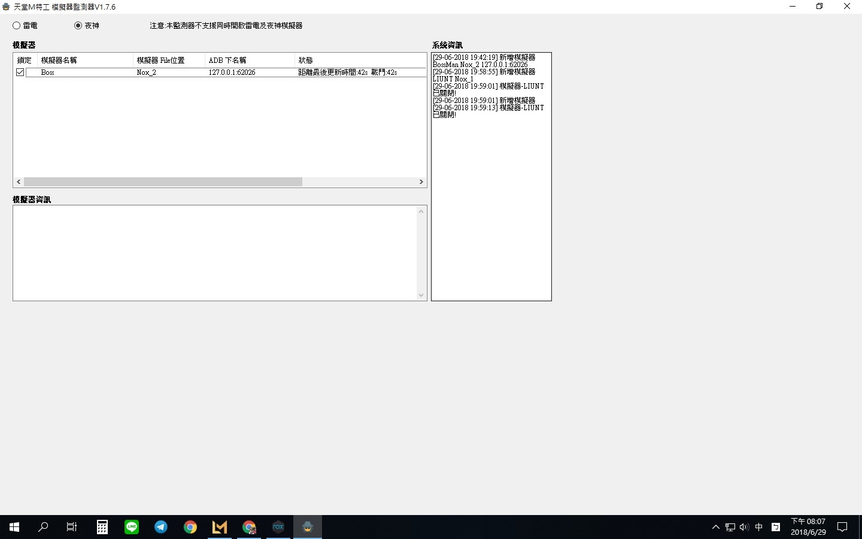Open the network status tray icon
862x539 pixels.
730,527
